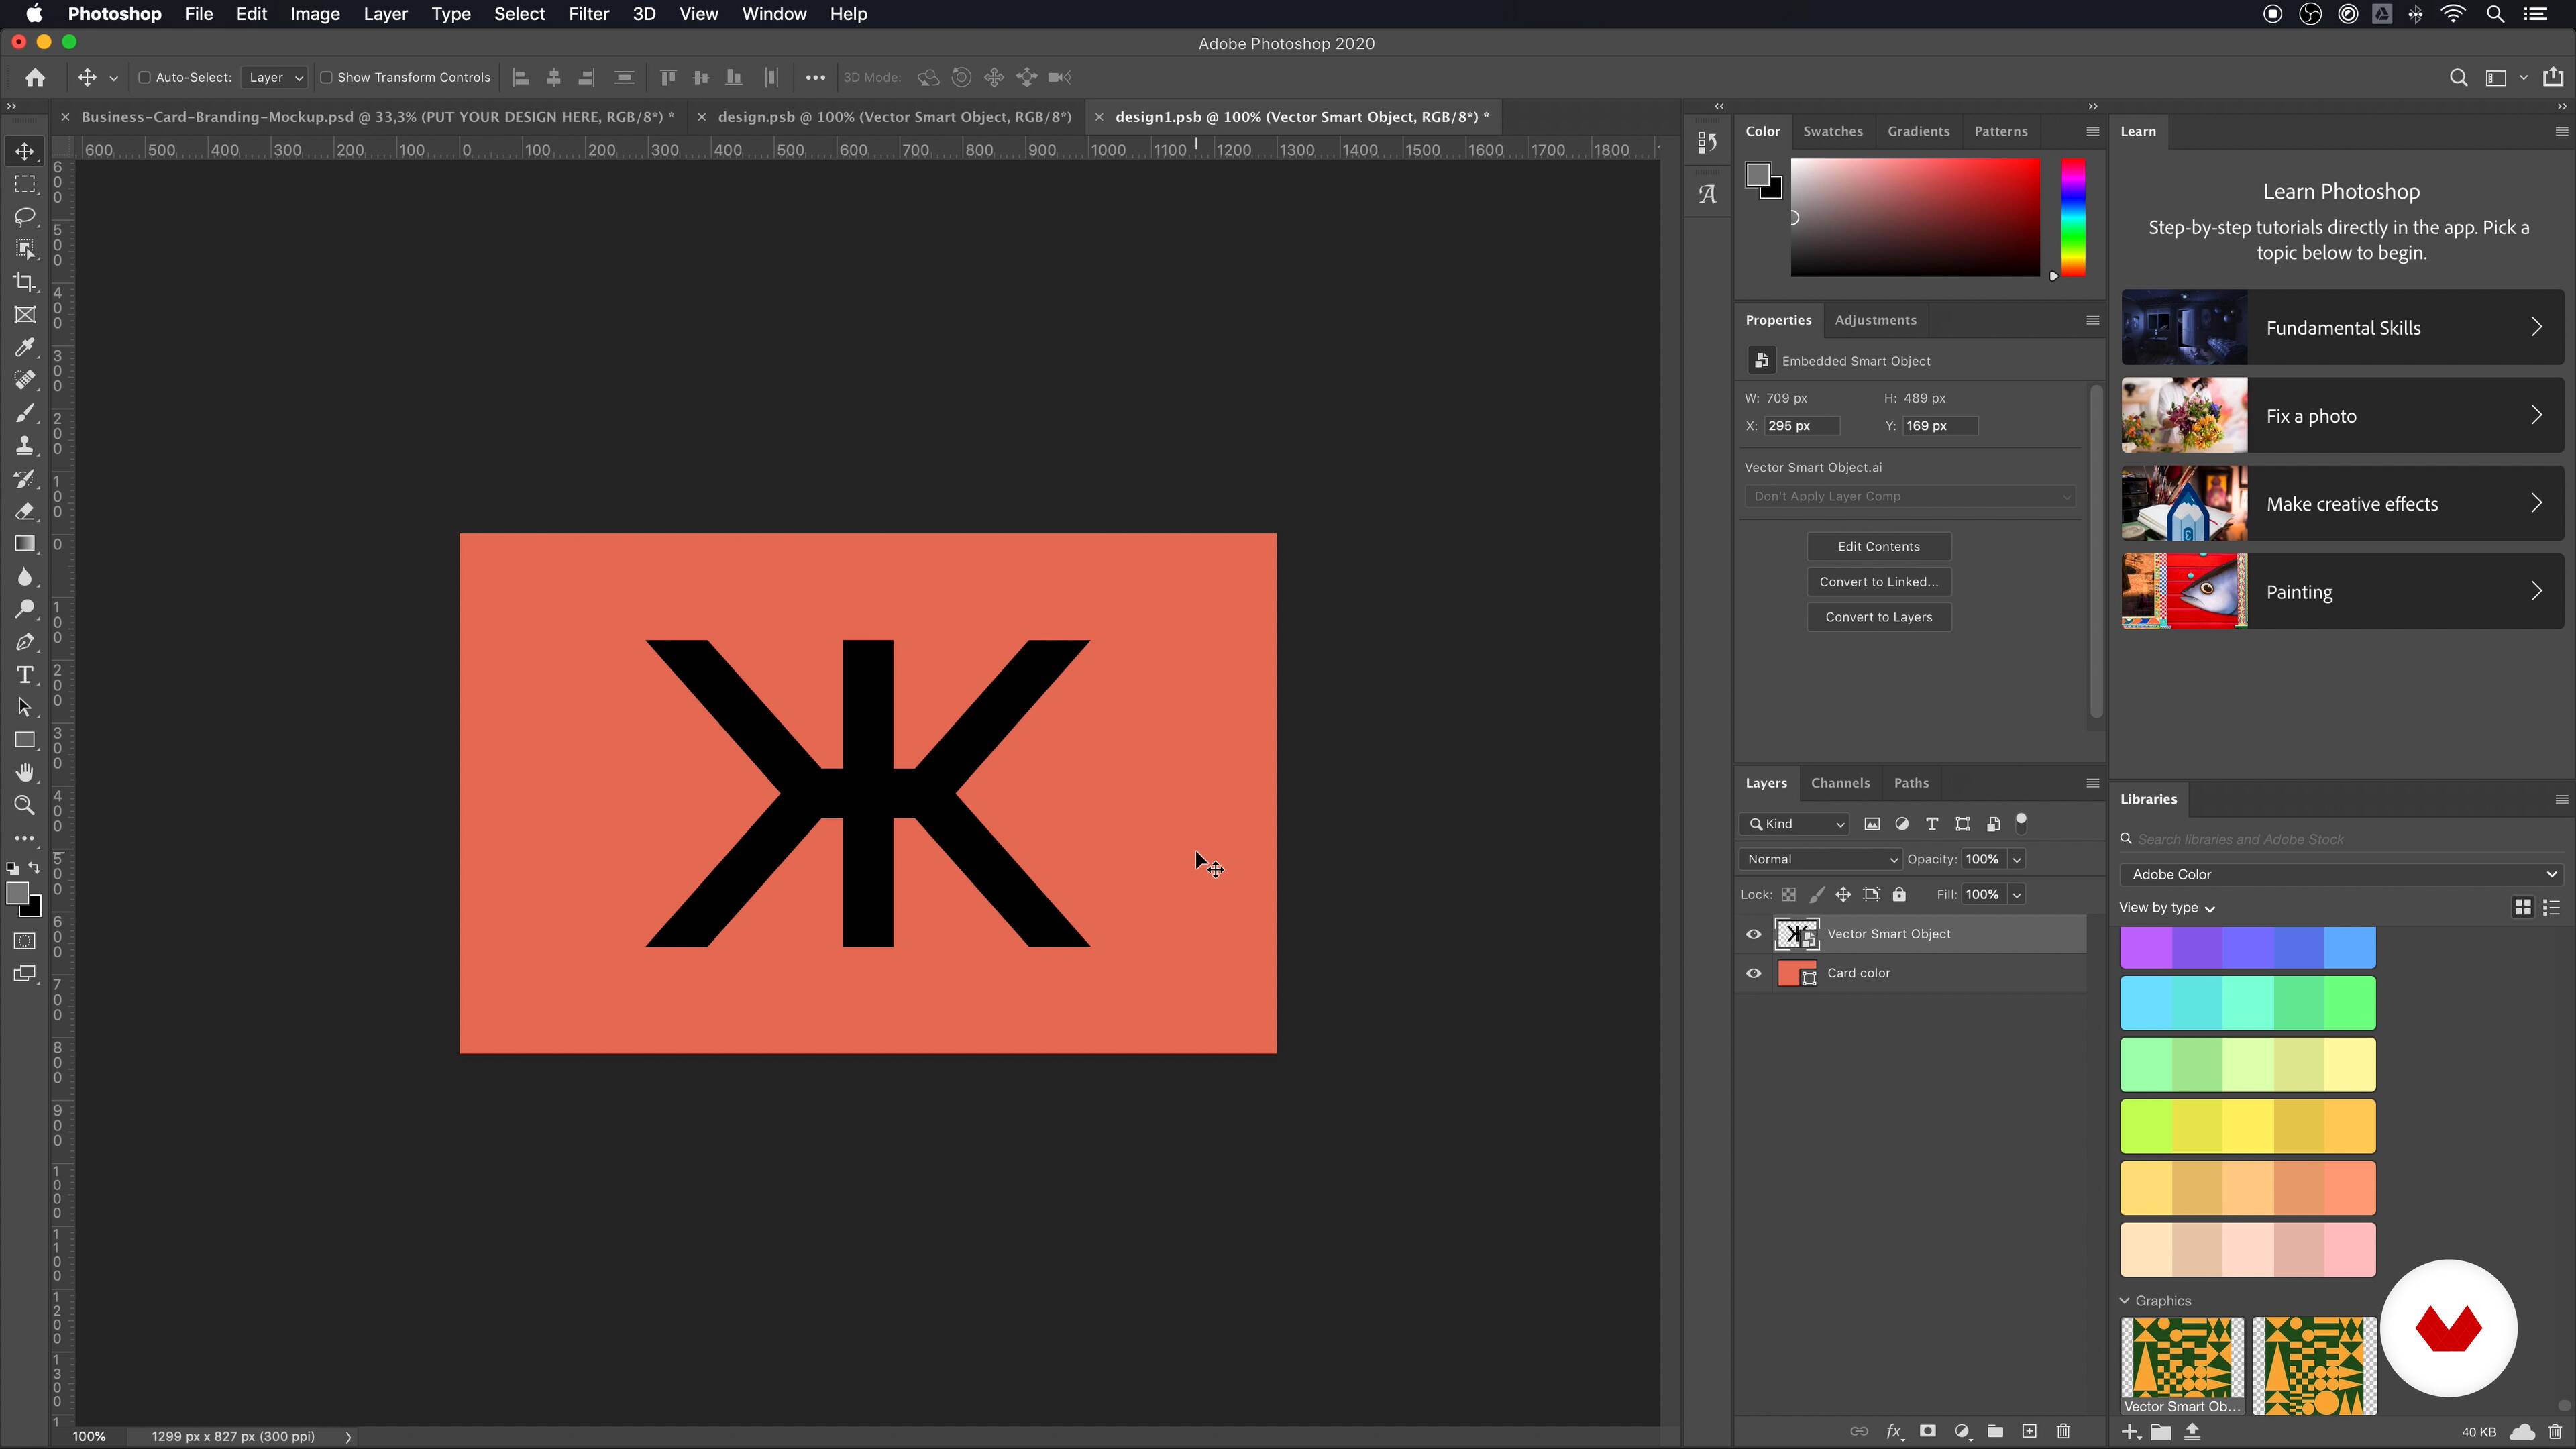Collapse the Graphics section in Libraries
Image resolution: width=2576 pixels, height=1449 pixels.
click(2125, 1301)
